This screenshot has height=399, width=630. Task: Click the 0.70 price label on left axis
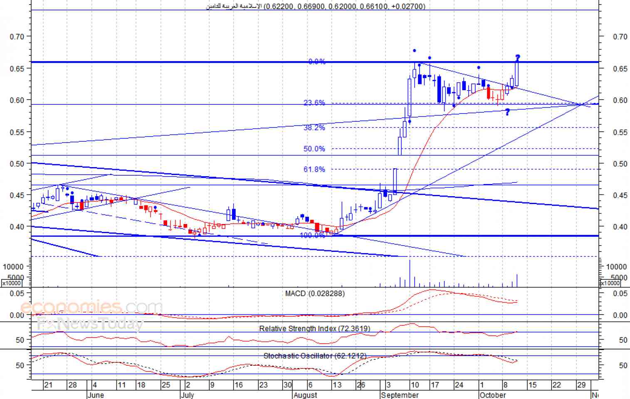pos(17,37)
